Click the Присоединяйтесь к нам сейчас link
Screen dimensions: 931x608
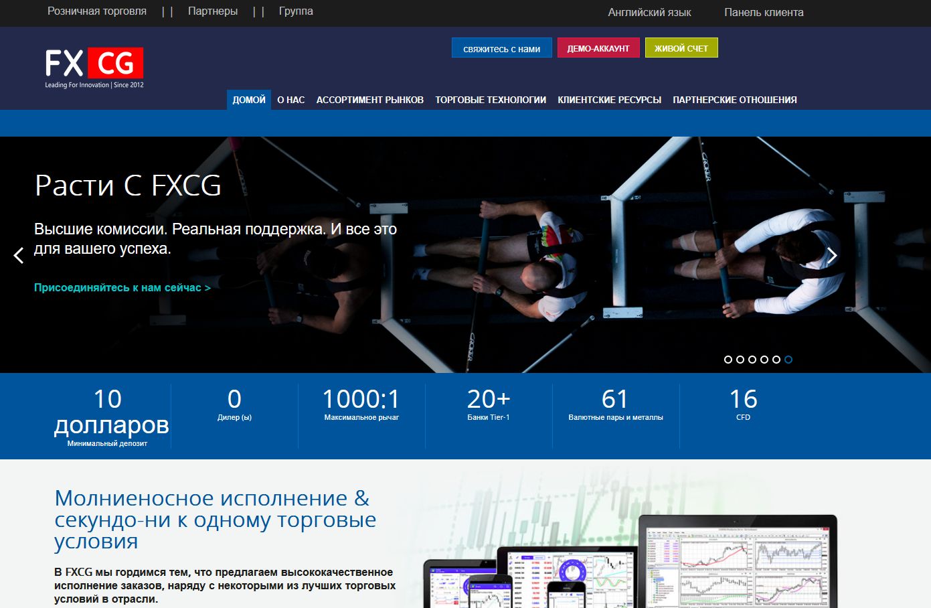pos(122,287)
